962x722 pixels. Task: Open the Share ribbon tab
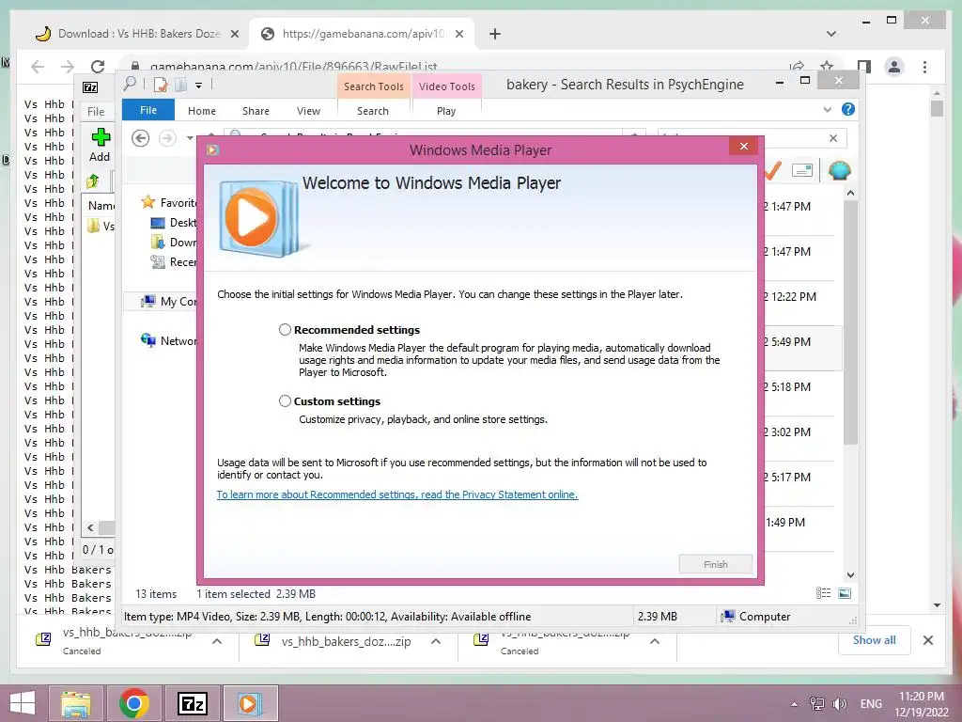(256, 111)
